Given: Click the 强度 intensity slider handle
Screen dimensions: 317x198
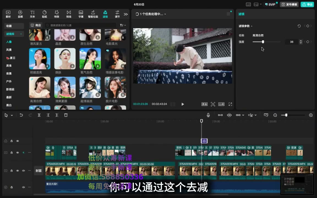Looking at the screenshot, I should tap(263, 42).
